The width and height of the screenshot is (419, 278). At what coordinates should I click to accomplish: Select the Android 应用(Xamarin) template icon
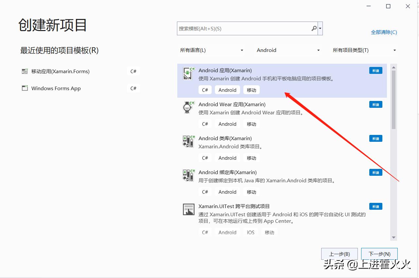click(x=188, y=73)
